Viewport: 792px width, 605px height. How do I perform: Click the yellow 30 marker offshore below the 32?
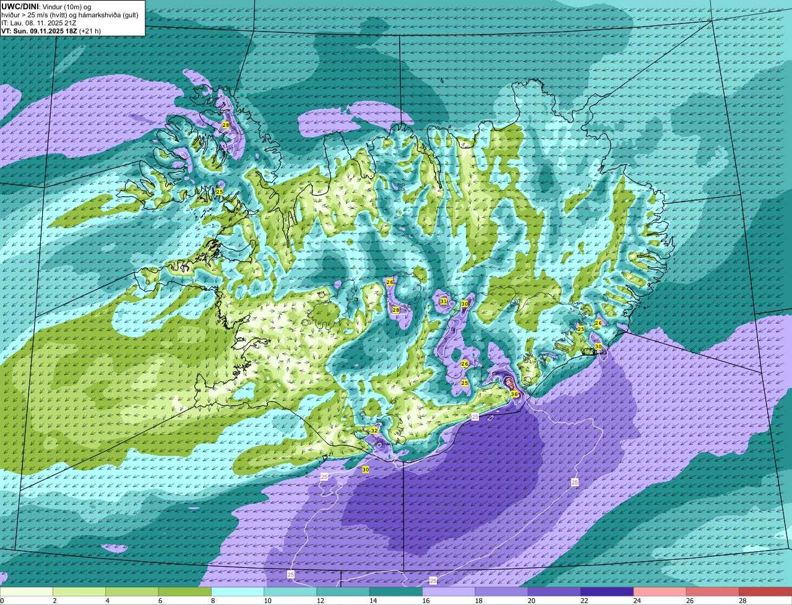366,470
